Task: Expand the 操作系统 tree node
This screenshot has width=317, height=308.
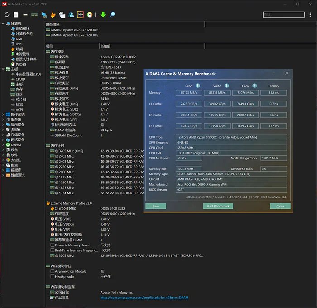Action: [3, 115]
